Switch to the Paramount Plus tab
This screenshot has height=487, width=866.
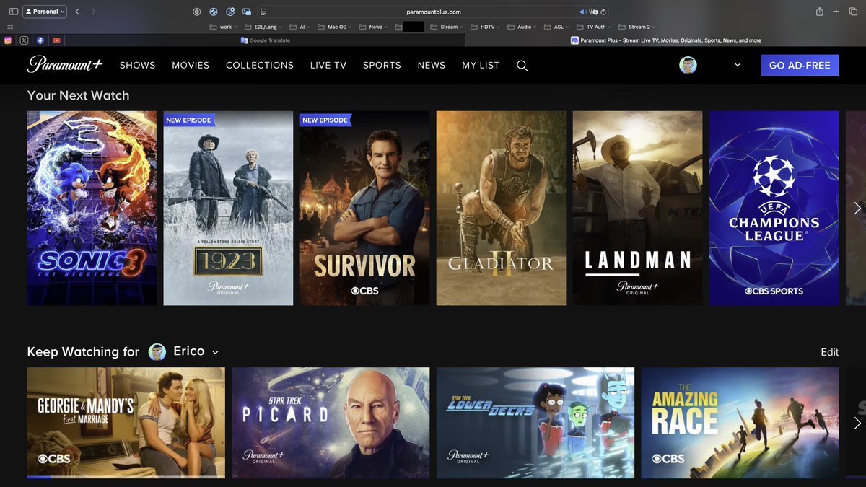[x=666, y=40]
